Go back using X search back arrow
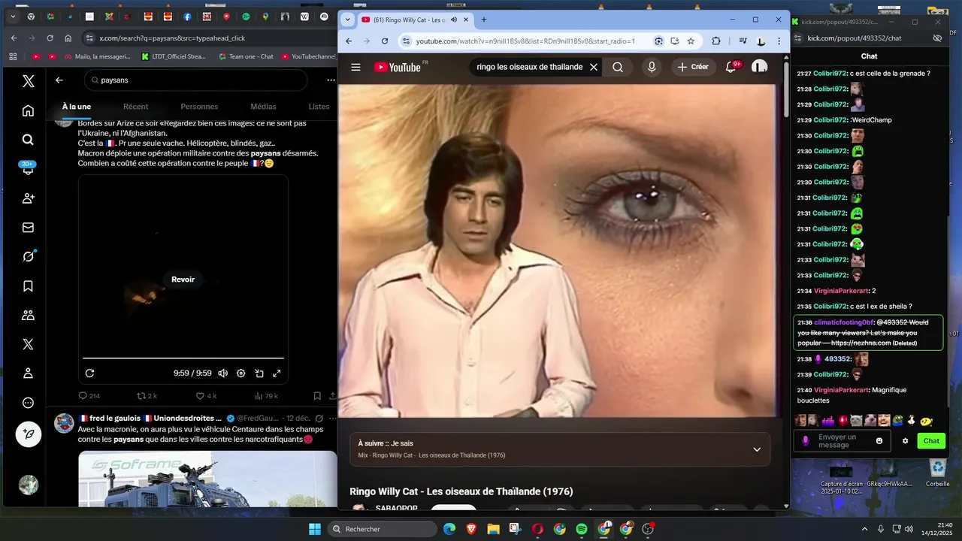Viewport: 962px width, 541px height. pos(59,80)
